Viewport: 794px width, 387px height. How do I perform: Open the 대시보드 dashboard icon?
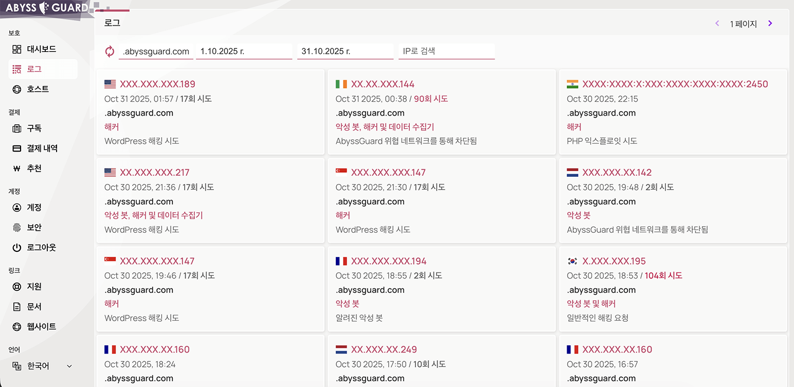coord(17,49)
